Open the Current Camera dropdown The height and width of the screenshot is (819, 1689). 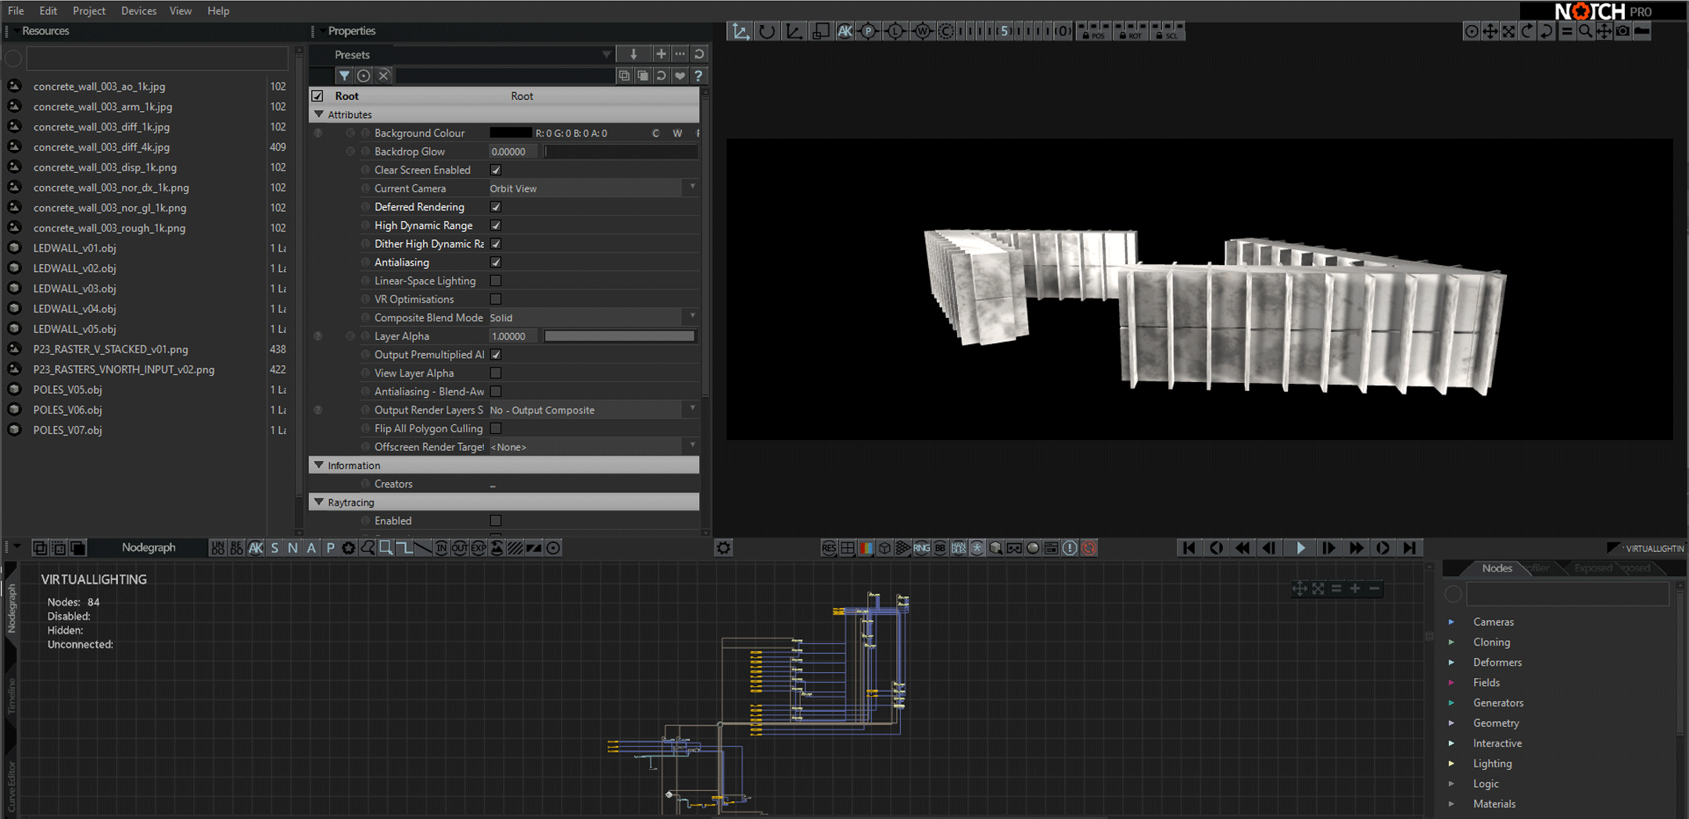point(591,188)
